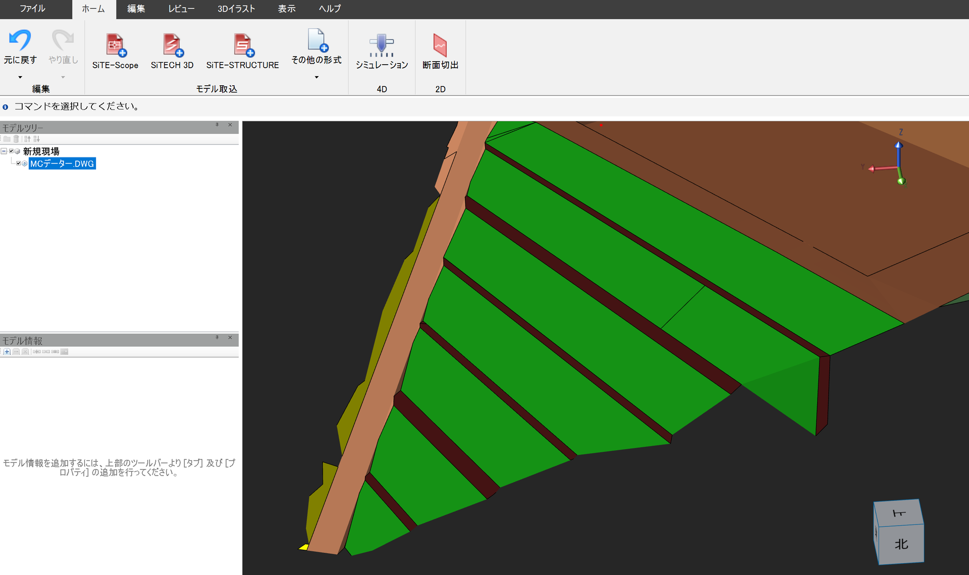Uncheck the MCデーター.DWG checkbox
This screenshot has width=969, height=575.
pyautogui.click(x=18, y=163)
